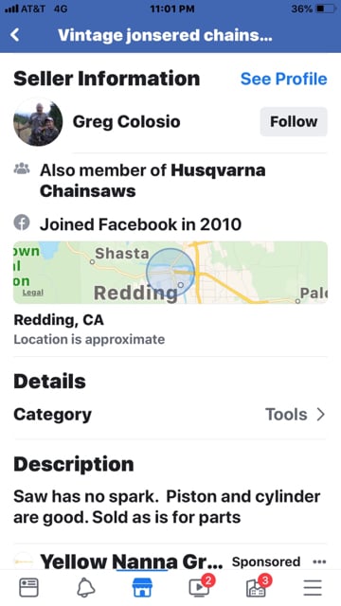The width and height of the screenshot is (341, 606).
Task: Tap the Facebook logo beside join date
Action: (22, 223)
